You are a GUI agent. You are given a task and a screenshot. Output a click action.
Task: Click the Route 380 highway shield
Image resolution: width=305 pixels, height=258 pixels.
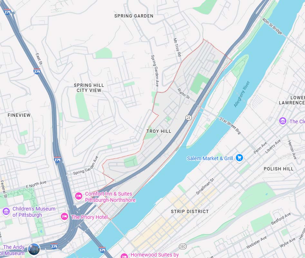pyautogui.click(x=183, y=246)
